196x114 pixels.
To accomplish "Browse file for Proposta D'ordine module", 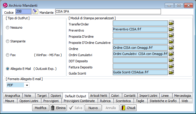I will (x=171, y=35).
